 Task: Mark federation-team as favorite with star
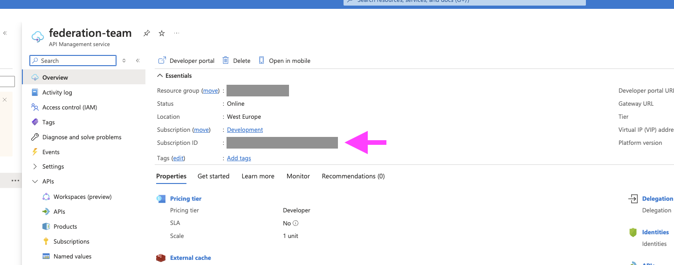pos(162,33)
